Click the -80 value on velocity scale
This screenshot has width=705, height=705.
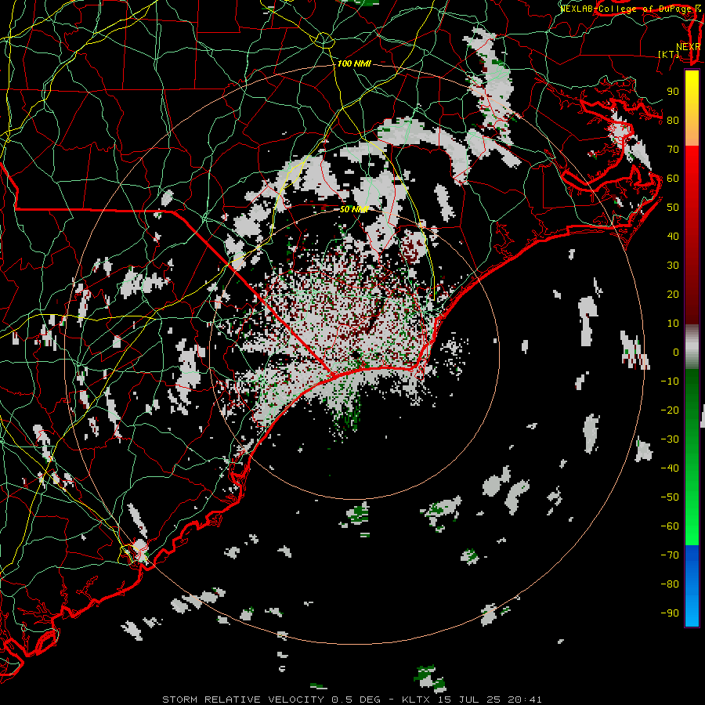[670, 584]
